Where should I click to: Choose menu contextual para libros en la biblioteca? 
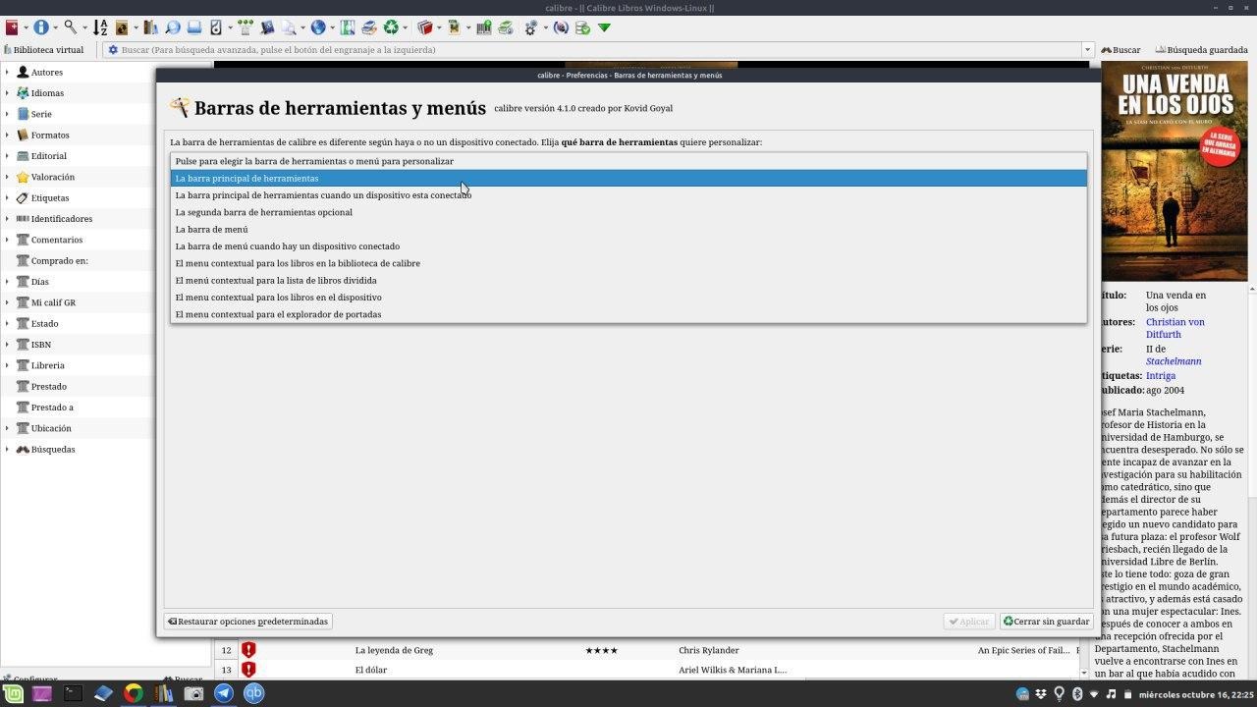pyautogui.click(x=628, y=263)
